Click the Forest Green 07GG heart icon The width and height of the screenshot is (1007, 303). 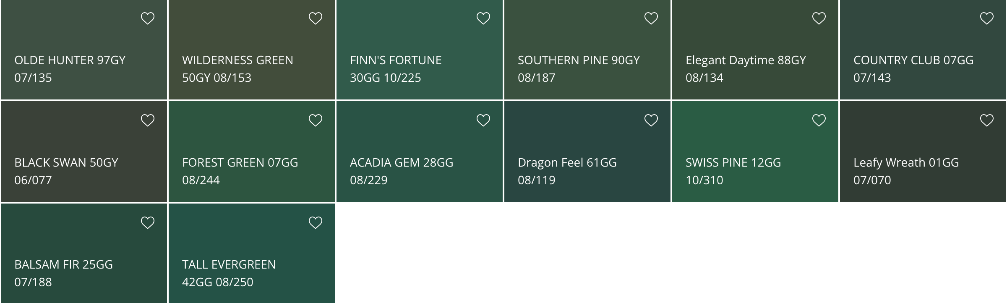(316, 120)
